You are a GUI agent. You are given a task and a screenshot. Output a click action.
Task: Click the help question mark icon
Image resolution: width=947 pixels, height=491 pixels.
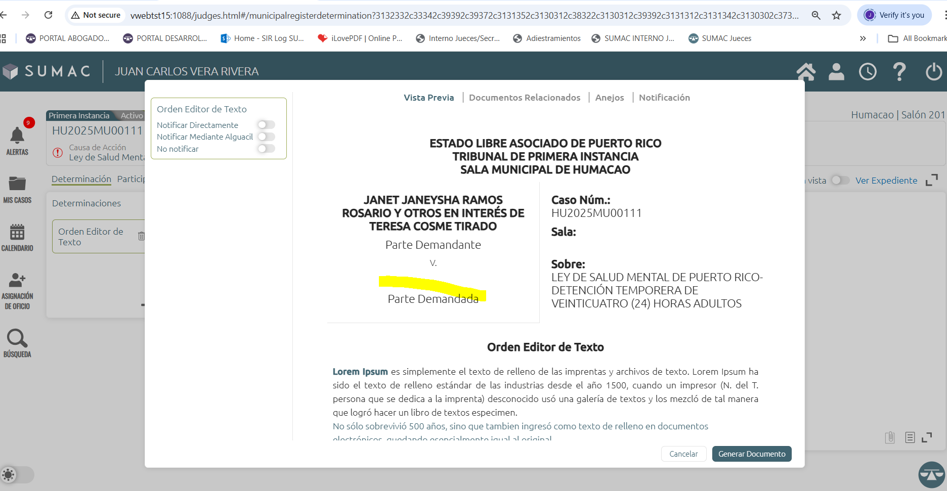pyautogui.click(x=899, y=72)
